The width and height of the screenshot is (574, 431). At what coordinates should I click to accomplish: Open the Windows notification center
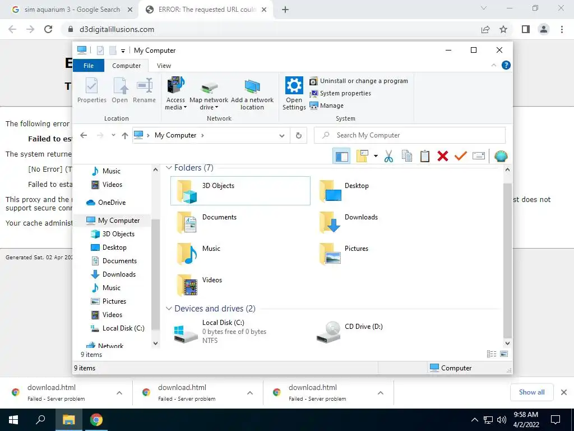(x=556, y=420)
